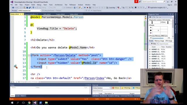Image resolution: width=187 pixels, height=105 pixels.
Task: Click the Undo arrow icon
Action: (33, 8)
